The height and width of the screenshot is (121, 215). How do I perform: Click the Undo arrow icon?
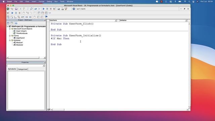(x=36, y=9)
